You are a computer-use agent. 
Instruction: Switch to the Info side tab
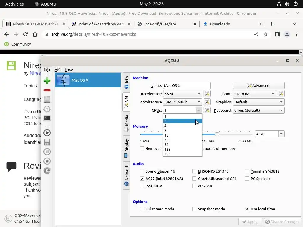pos(126,82)
